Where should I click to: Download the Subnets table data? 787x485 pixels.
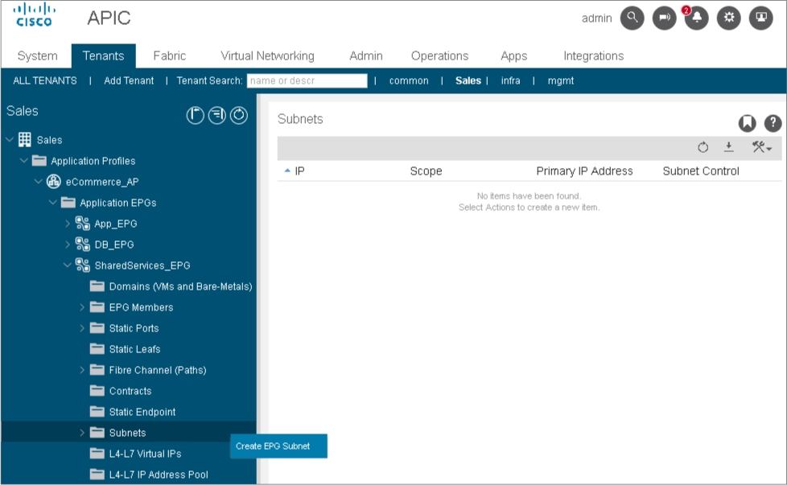tap(728, 147)
